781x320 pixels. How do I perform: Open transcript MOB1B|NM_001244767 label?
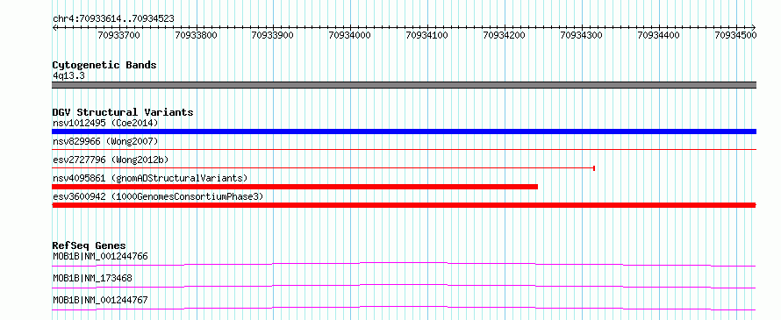[100, 300]
